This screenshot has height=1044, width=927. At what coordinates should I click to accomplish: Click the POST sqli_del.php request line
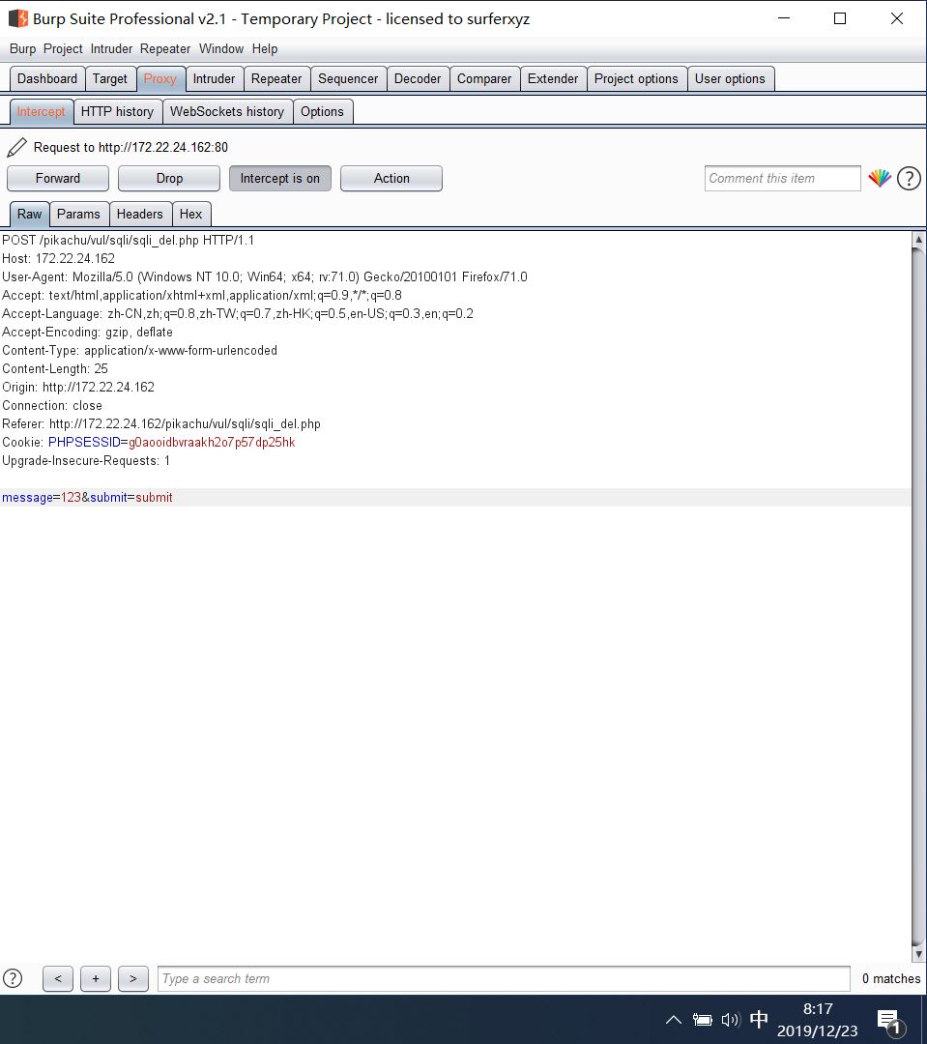pyautogui.click(x=128, y=241)
